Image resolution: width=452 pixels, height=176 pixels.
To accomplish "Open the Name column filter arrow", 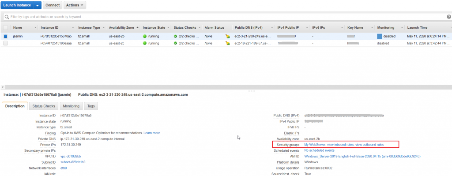I will [x=35, y=28].
